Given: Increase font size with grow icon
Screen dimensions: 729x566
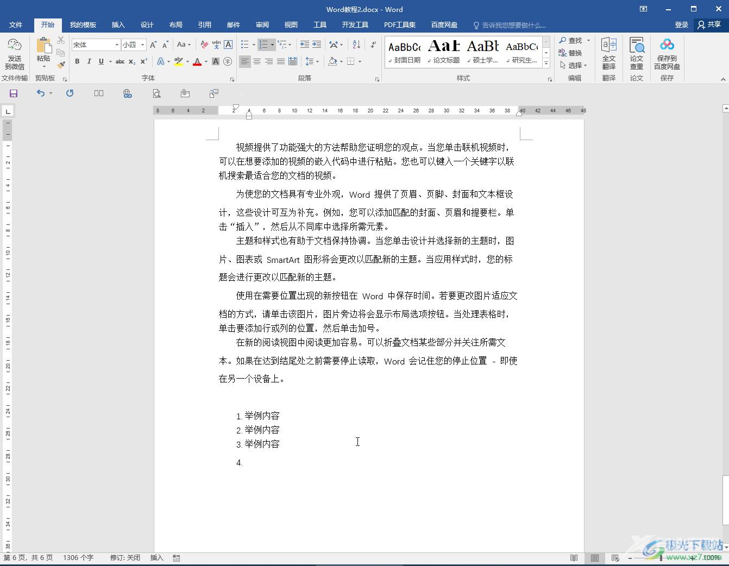Looking at the screenshot, I should (x=153, y=45).
